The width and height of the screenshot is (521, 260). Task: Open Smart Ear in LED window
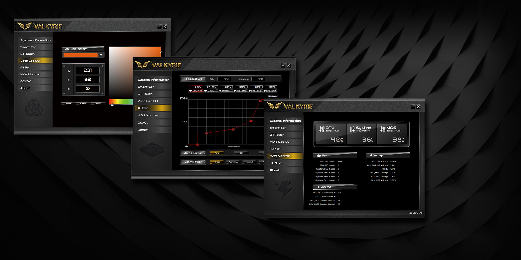(x=35, y=47)
